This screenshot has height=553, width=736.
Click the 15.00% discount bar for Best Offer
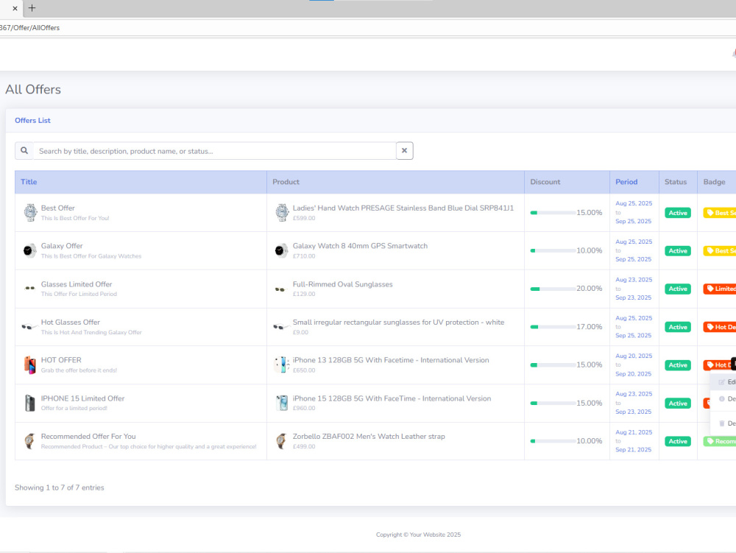click(553, 213)
